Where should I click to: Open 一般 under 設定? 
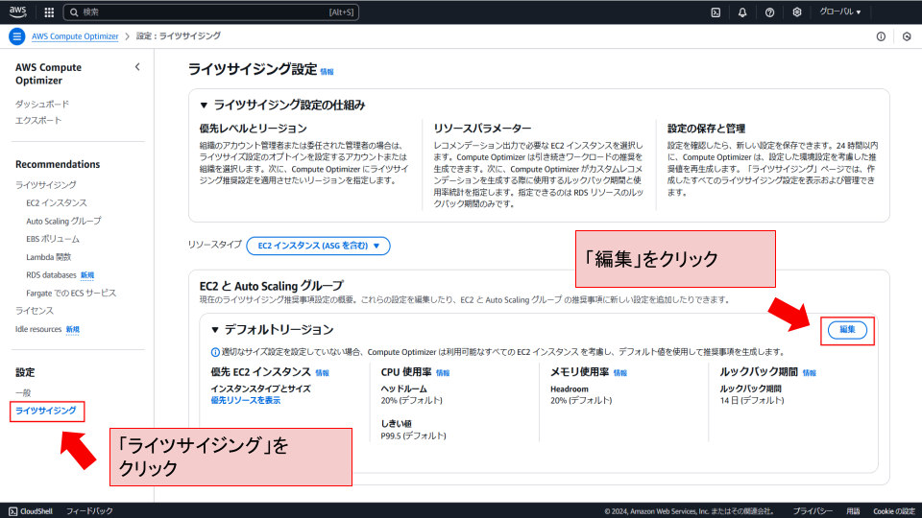coord(23,393)
